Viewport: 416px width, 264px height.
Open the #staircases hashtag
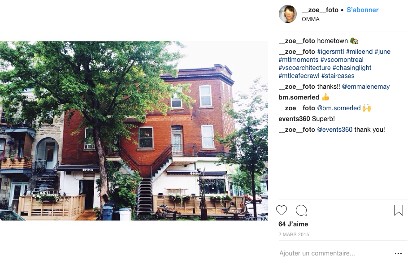338,76
